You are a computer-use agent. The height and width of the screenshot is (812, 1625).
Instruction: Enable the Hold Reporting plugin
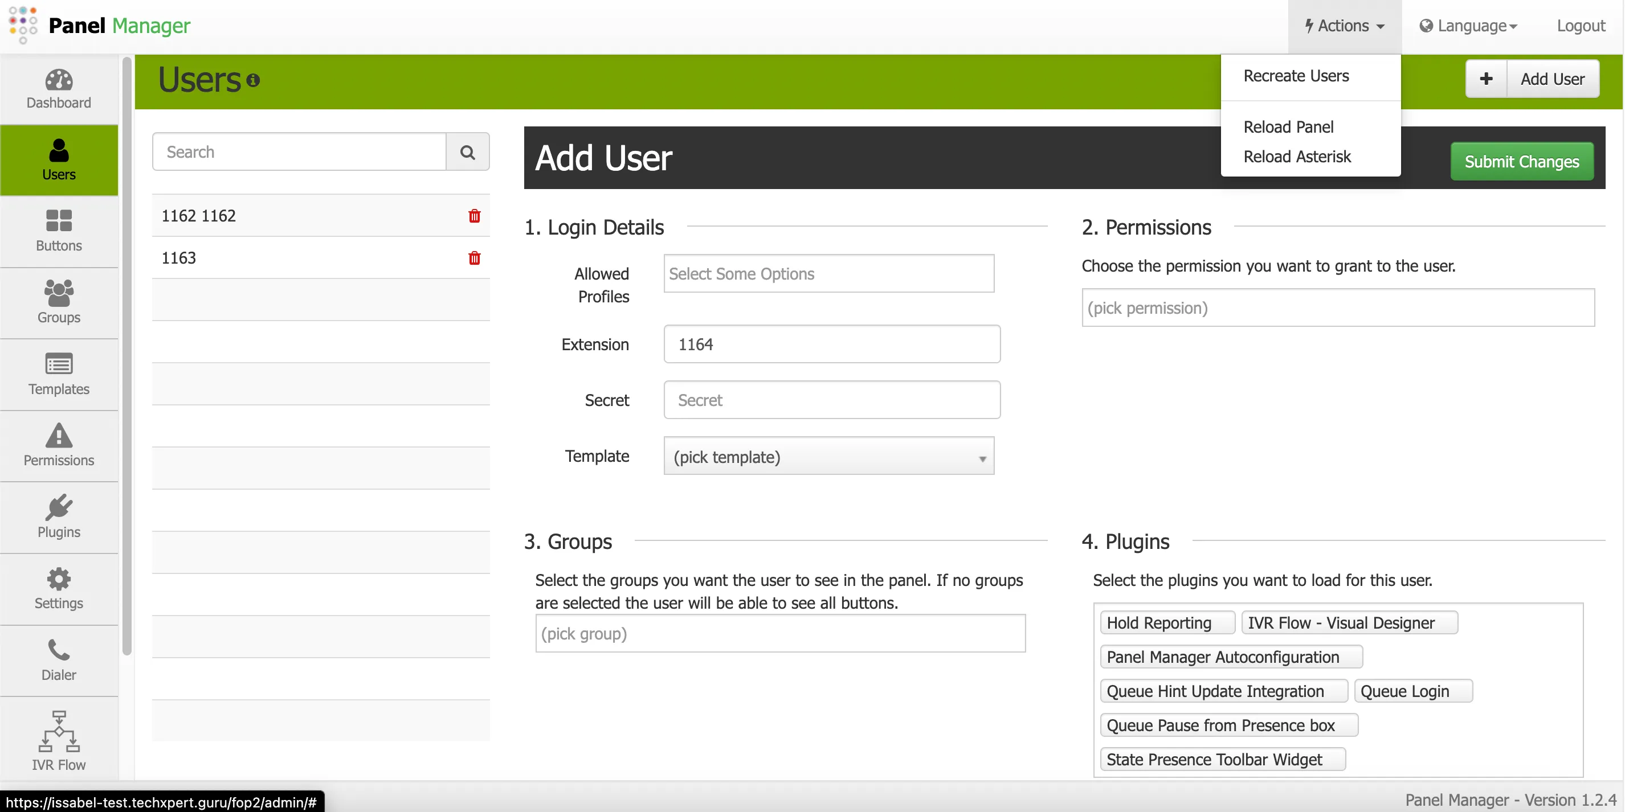coord(1166,622)
